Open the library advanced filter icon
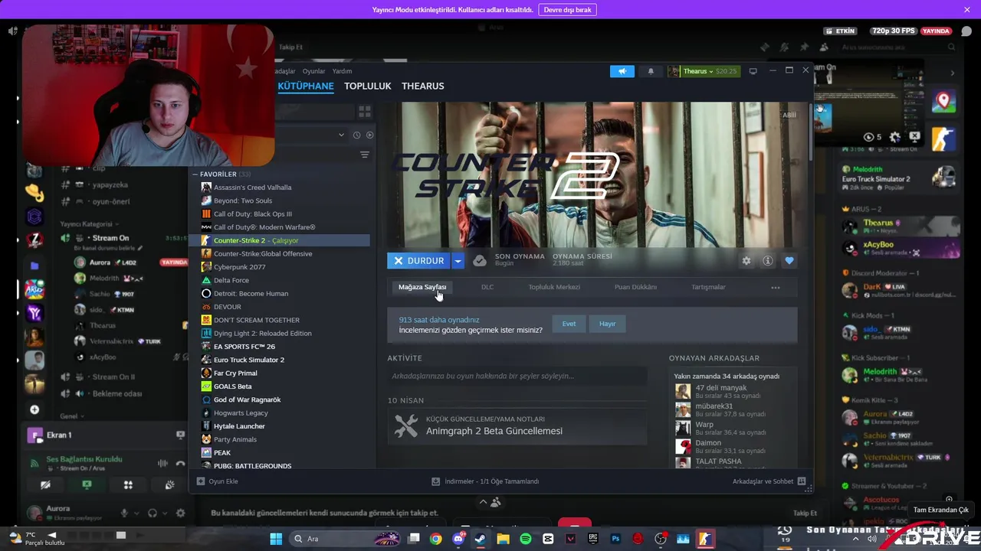The height and width of the screenshot is (551, 981). (x=365, y=155)
